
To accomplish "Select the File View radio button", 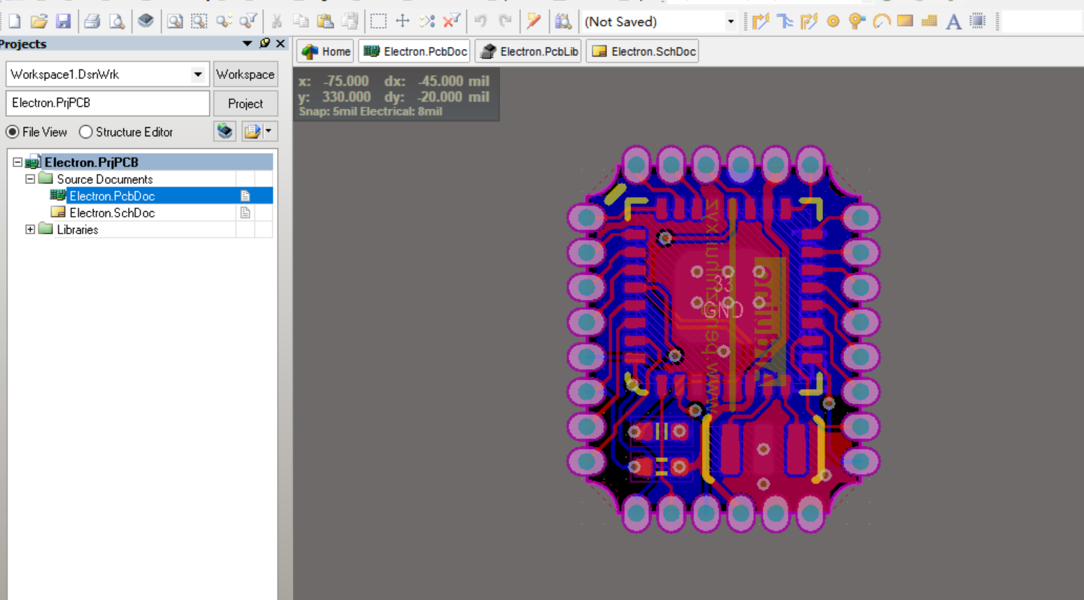I will pyautogui.click(x=13, y=131).
